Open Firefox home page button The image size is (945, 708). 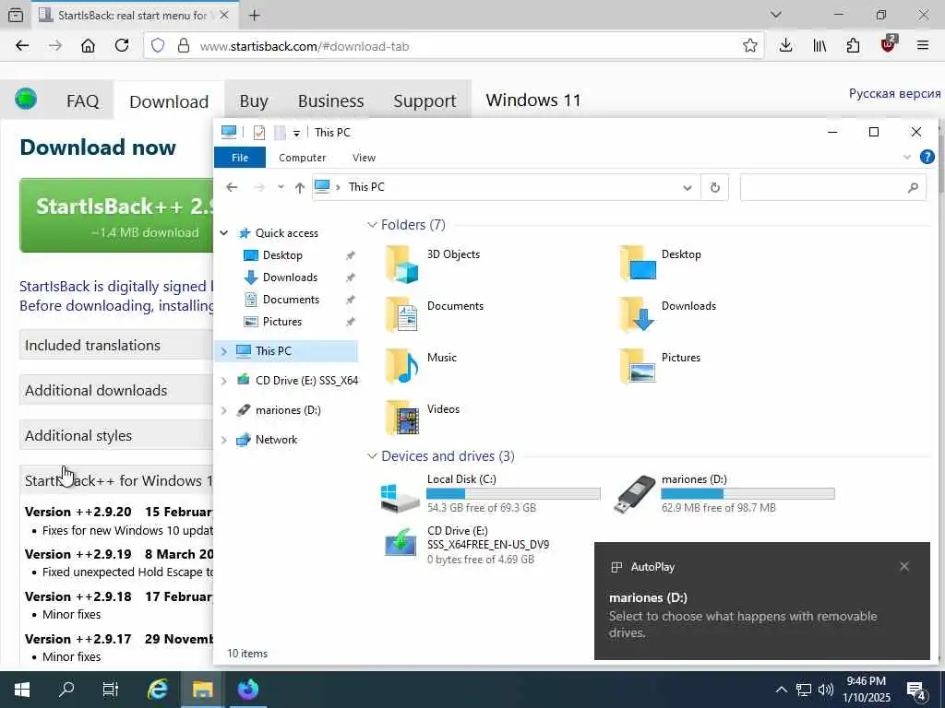[x=88, y=46]
